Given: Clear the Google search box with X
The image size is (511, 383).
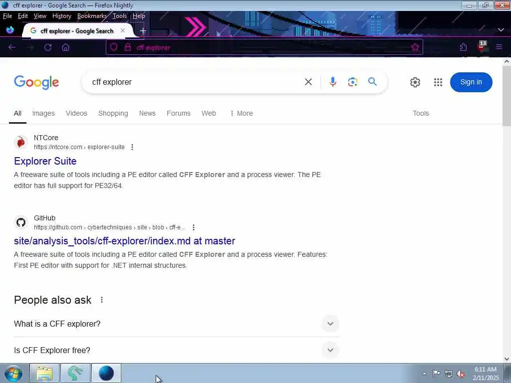Looking at the screenshot, I should (x=308, y=82).
